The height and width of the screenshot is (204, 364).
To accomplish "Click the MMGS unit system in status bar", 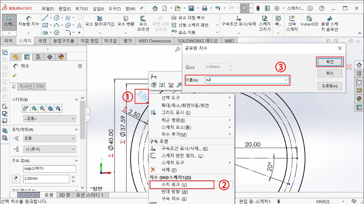I will point(323,201).
